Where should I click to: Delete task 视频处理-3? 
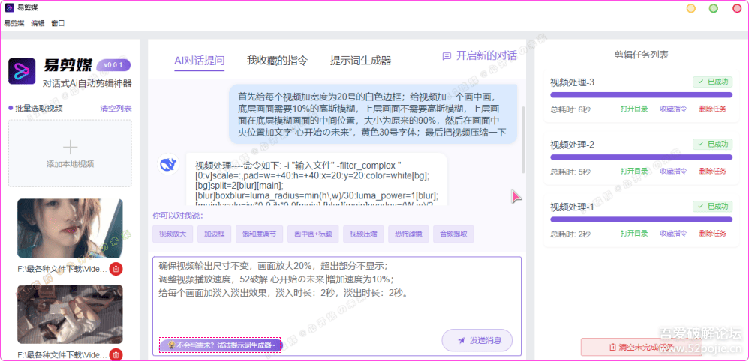713,109
